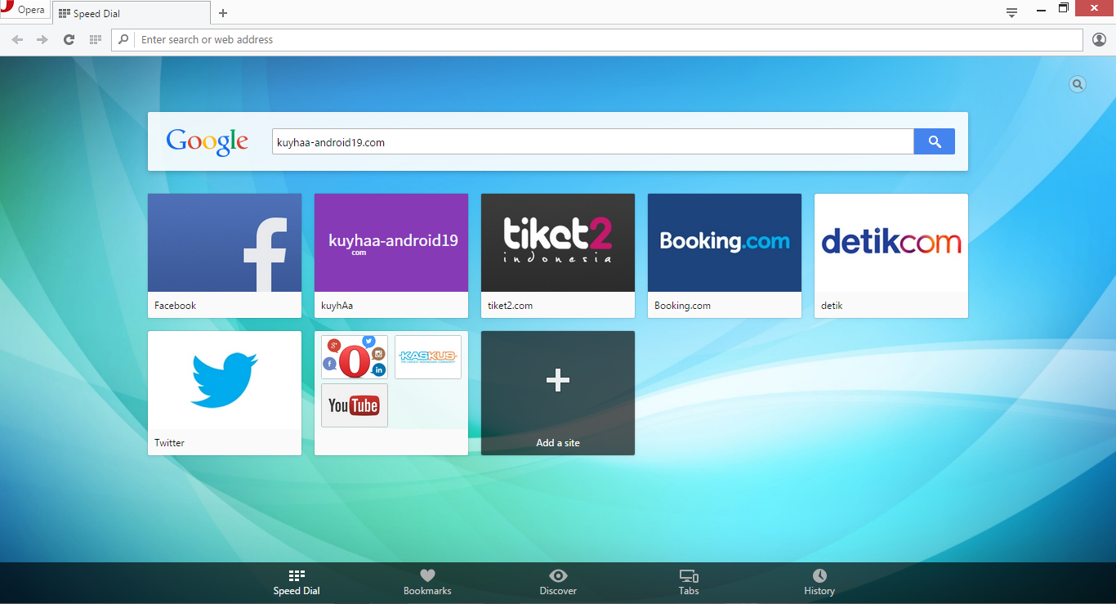Screen dimensions: 1116x604
Task: Click the blue Google search button
Action: pos(934,142)
